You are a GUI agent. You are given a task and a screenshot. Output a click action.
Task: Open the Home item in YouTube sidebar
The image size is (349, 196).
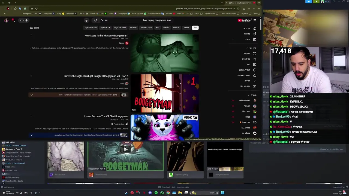(x=250, y=28)
